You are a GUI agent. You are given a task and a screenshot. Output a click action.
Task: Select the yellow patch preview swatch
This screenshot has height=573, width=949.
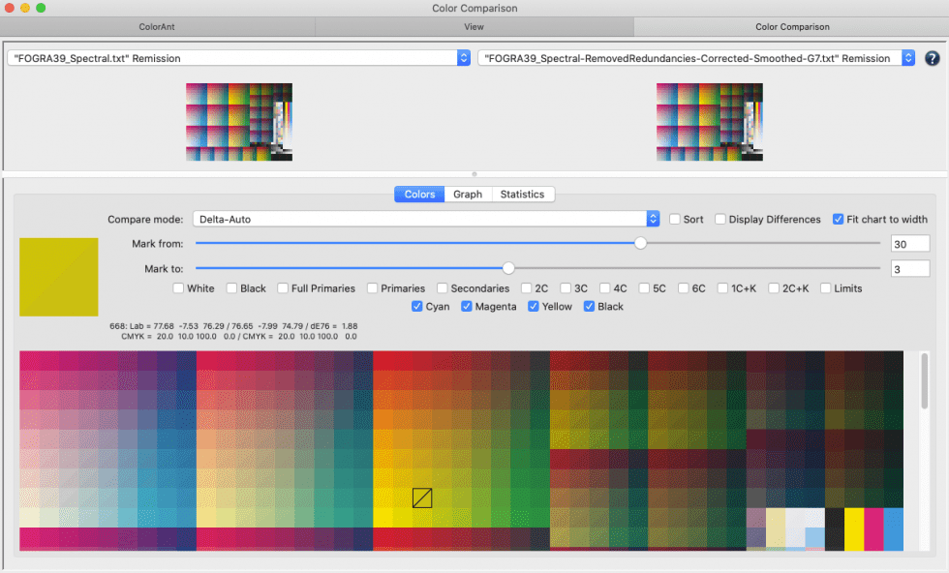pos(58,277)
